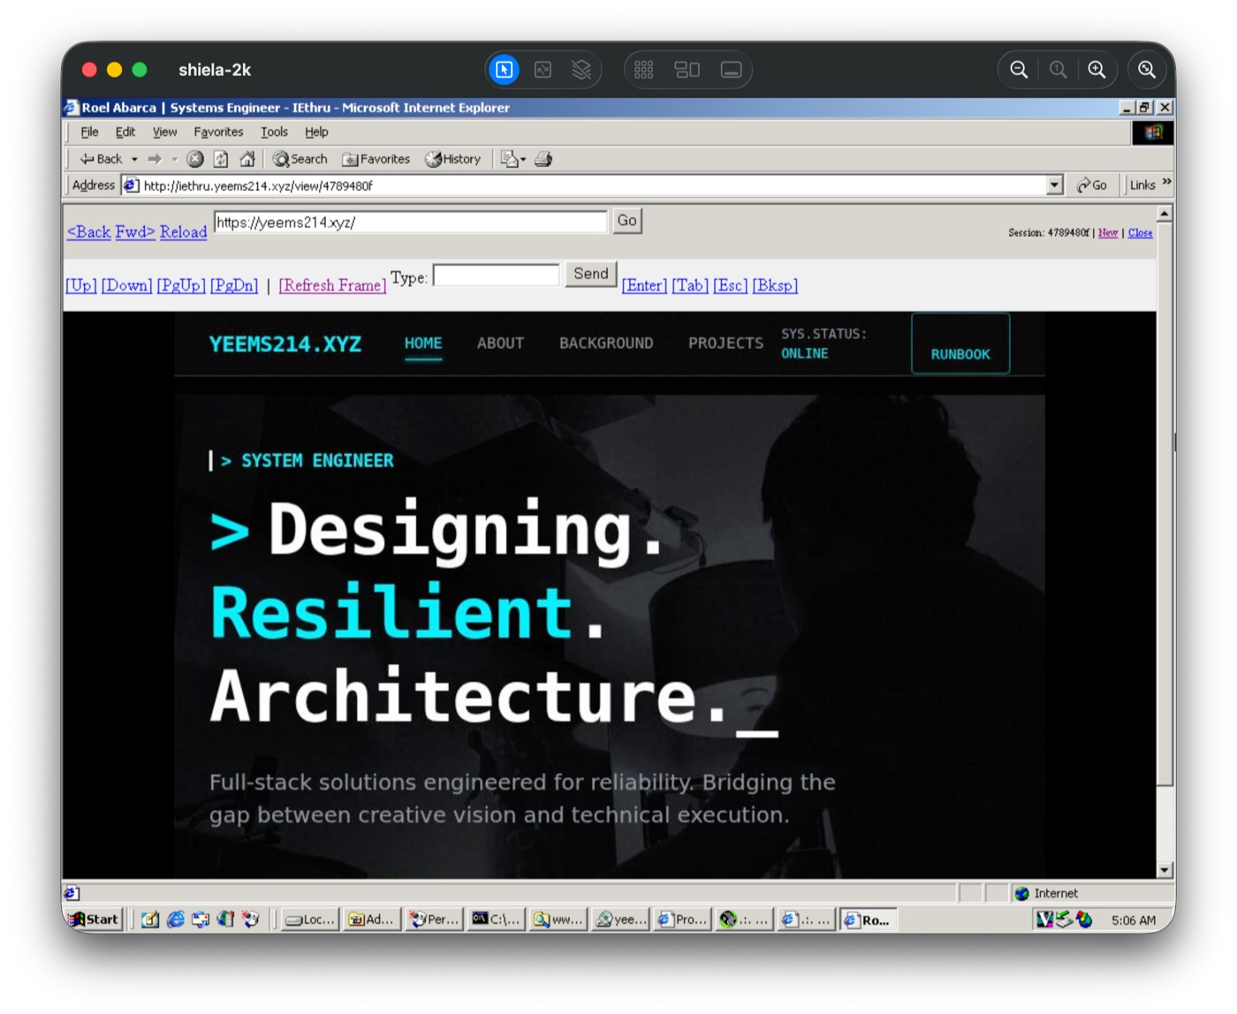Screen dimensions: 1237x1014
Task: Click the zoom in magnifier icon
Action: click(x=1097, y=70)
